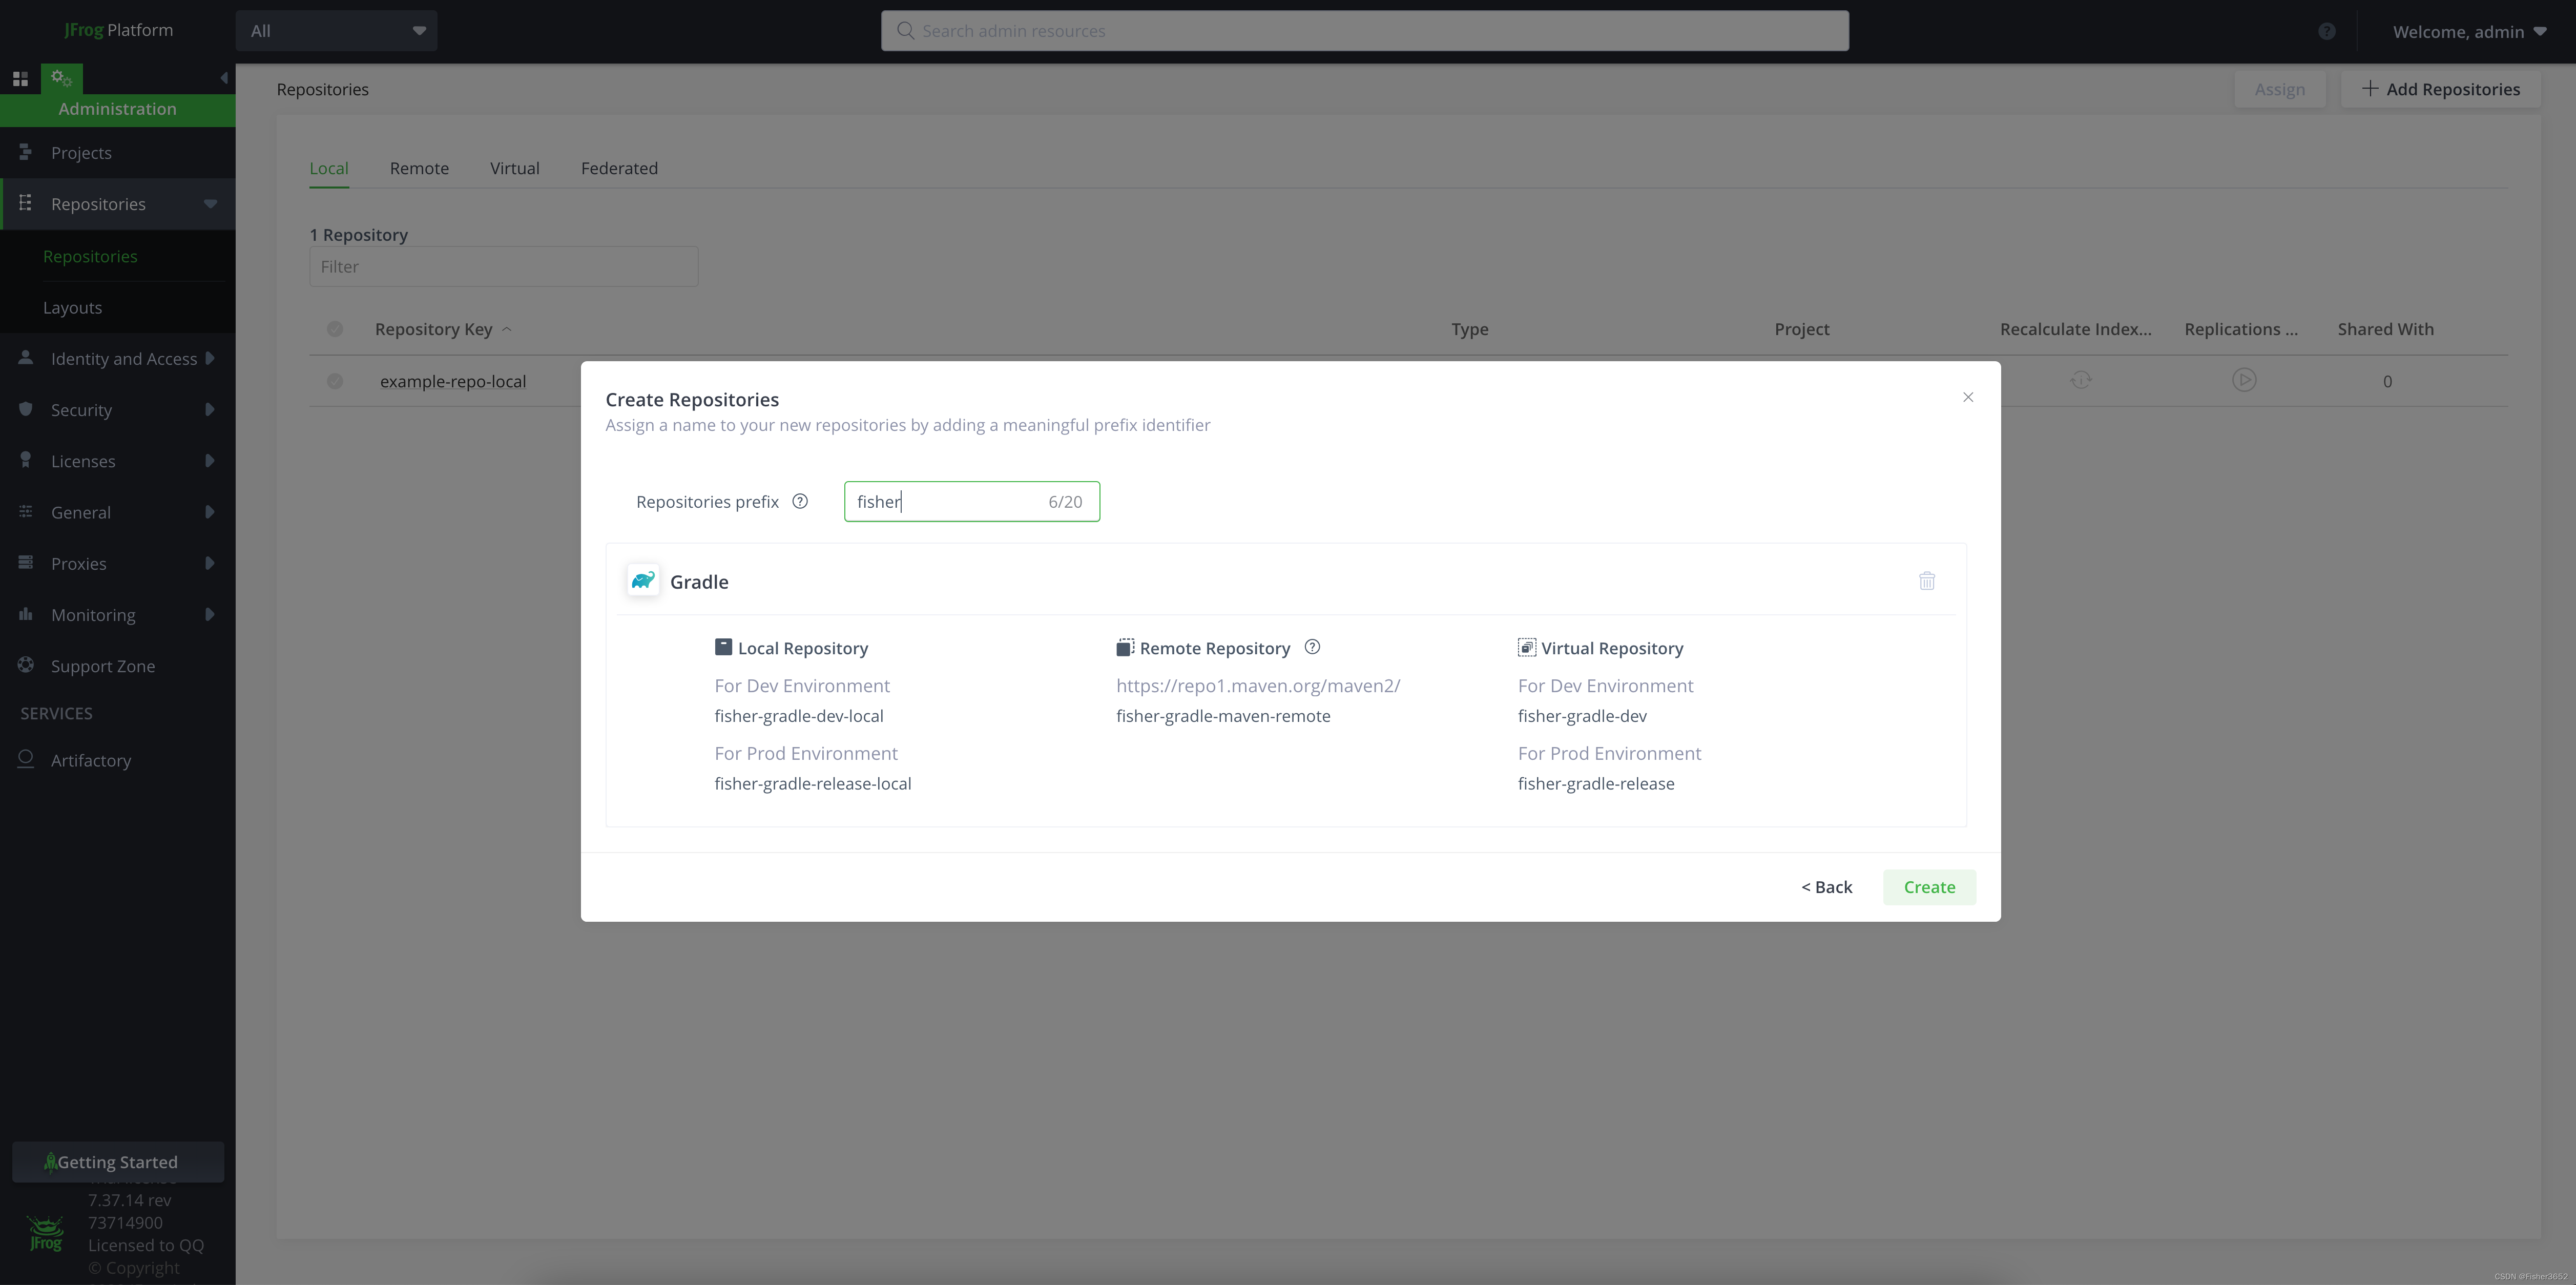The height and width of the screenshot is (1285, 2576).
Task: Switch to the Virtual repositories tab
Action: (x=514, y=168)
